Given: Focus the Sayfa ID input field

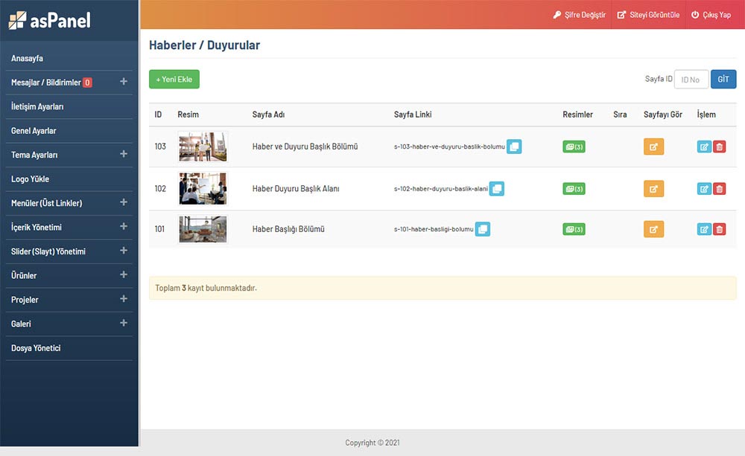Looking at the screenshot, I should click(x=691, y=80).
